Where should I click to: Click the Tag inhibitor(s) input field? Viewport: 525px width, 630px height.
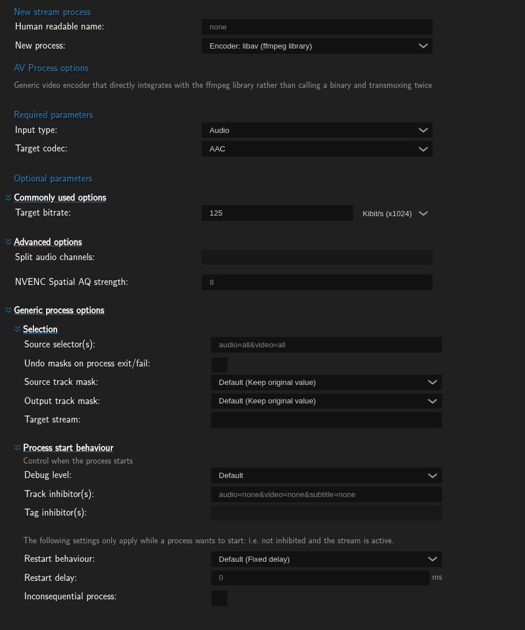(x=326, y=513)
